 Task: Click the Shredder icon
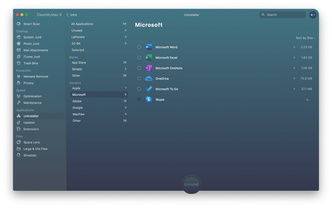[x=19, y=155]
